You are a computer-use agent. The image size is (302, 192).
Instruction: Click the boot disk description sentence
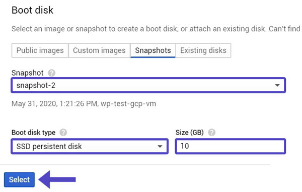tap(156, 29)
